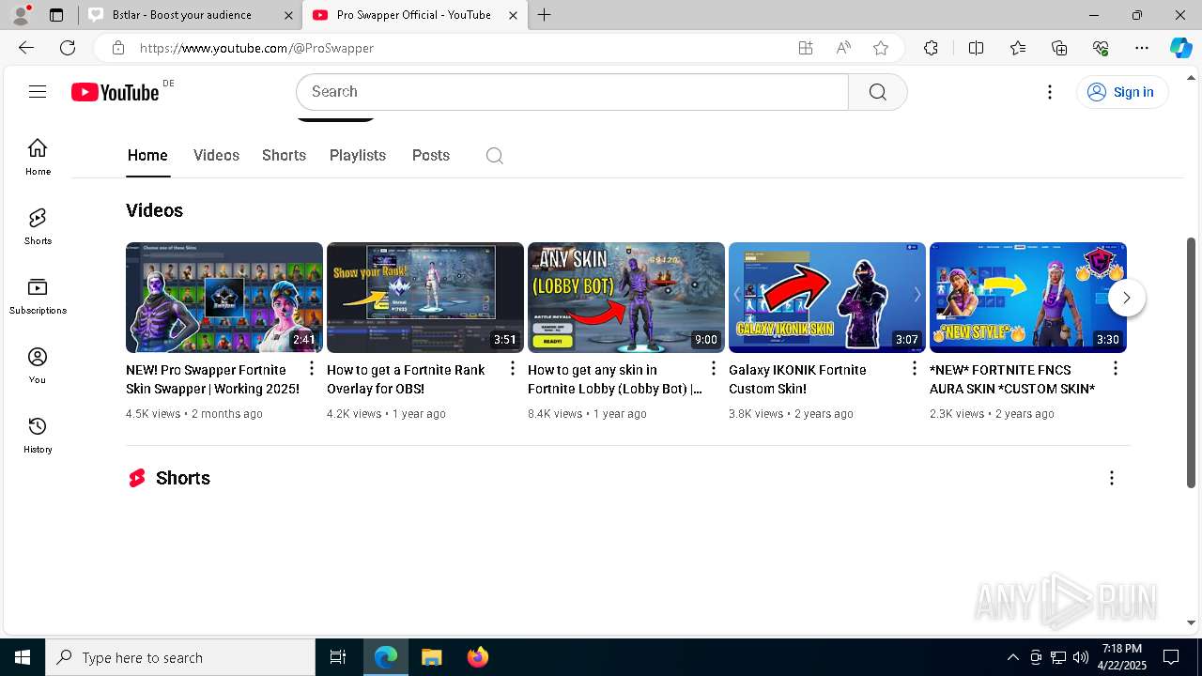This screenshot has height=676, width=1202.
Task: Open options for Galaxy IKONIK video
Action: click(915, 368)
